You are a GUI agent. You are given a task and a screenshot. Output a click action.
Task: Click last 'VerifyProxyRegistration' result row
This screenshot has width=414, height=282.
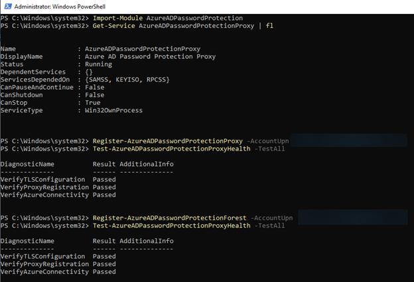(58, 264)
